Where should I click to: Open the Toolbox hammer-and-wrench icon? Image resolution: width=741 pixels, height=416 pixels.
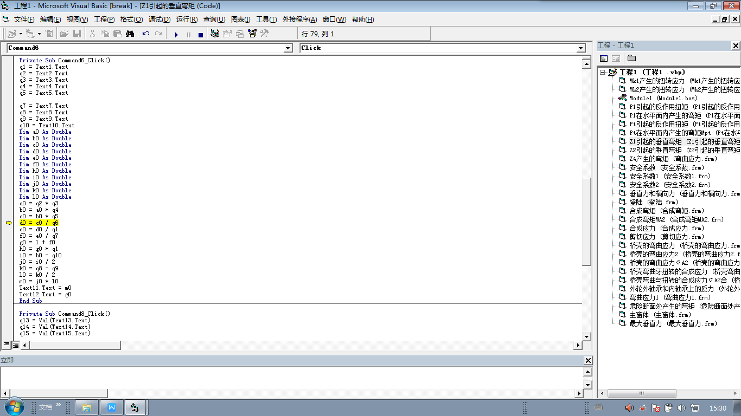point(265,34)
